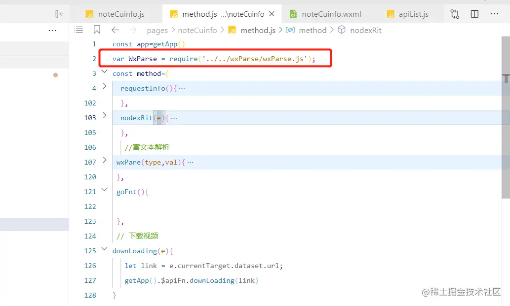Viewport: 510px width, 306px height.
Task: Toggle the outline list icon
Action: pyautogui.click(x=78, y=30)
